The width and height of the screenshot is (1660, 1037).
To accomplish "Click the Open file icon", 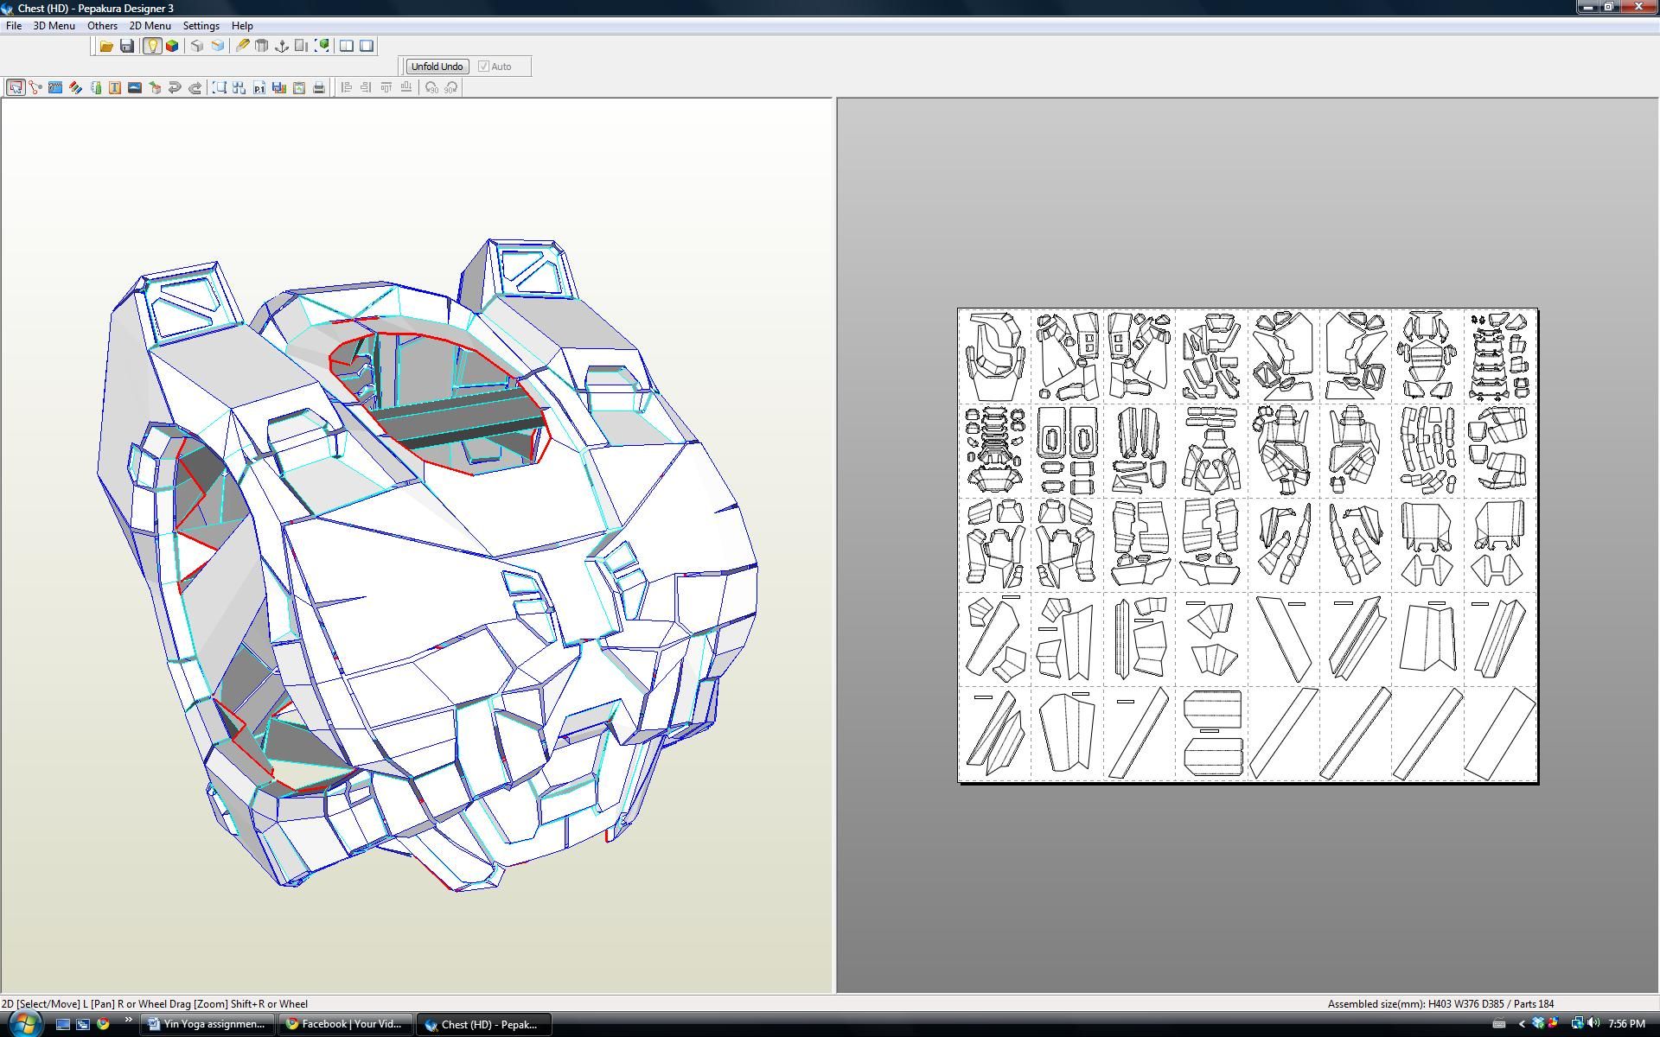I will click(106, 46).
